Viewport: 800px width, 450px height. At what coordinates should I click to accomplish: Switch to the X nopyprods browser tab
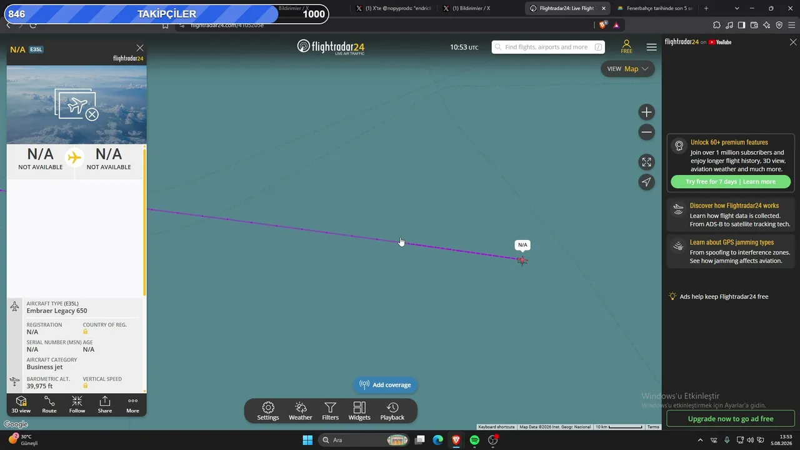393,8
